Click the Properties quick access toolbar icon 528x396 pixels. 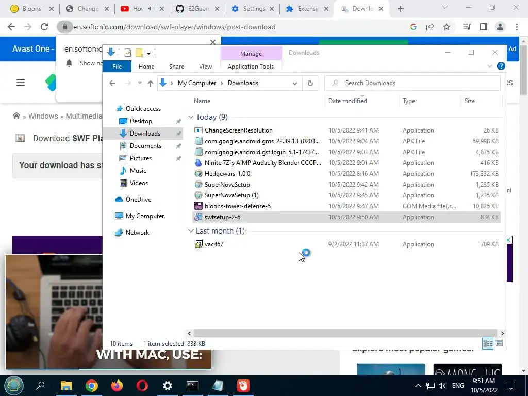coord(128,53)
